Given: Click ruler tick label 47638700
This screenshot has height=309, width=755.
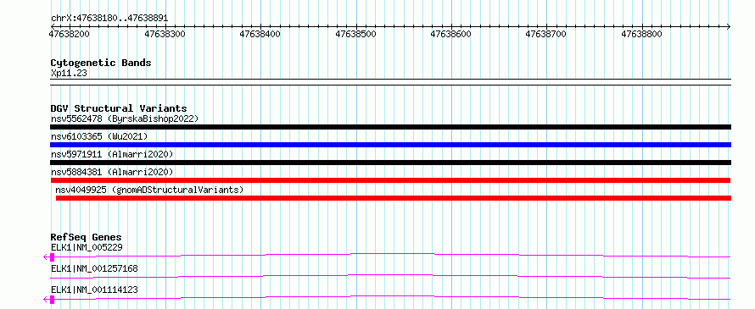Looking at the screenshot, I should 546,34.
